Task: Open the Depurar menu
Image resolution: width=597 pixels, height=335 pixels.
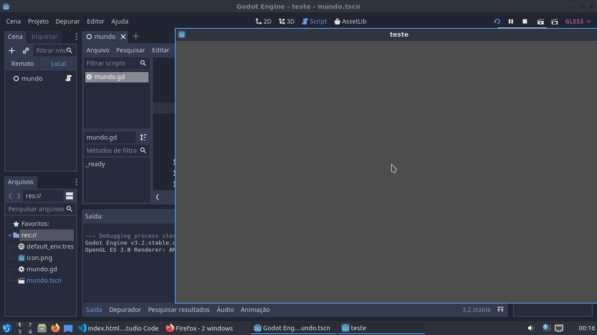Action: [x=67, y=21]
